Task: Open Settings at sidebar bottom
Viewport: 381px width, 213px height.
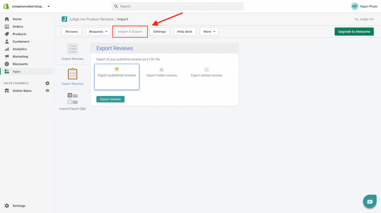Action: coord(19,206)
